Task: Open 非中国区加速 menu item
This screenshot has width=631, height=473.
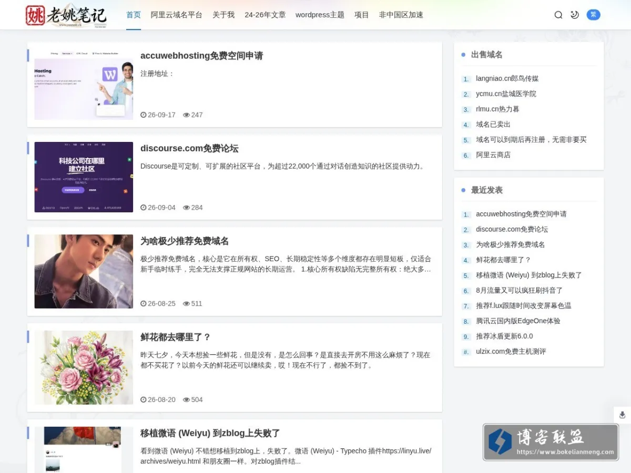Action: pos(401,15)
